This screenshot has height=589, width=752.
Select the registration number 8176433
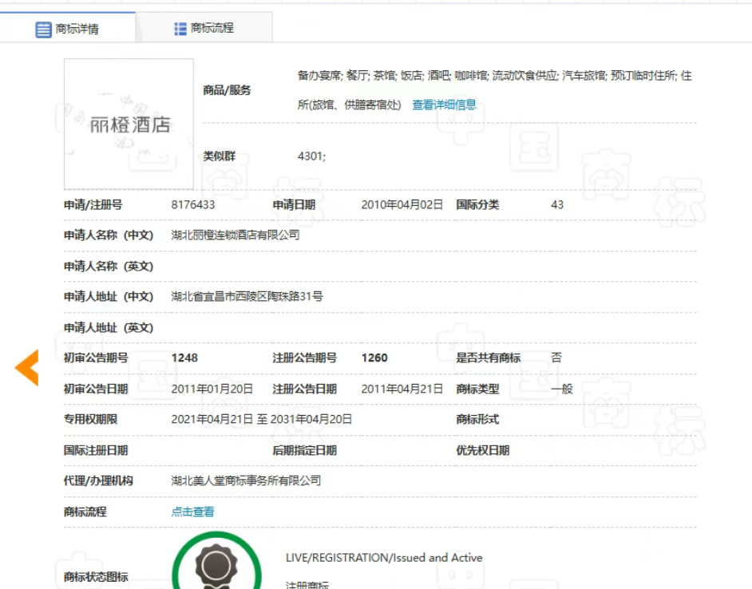[x=193, y=205]
